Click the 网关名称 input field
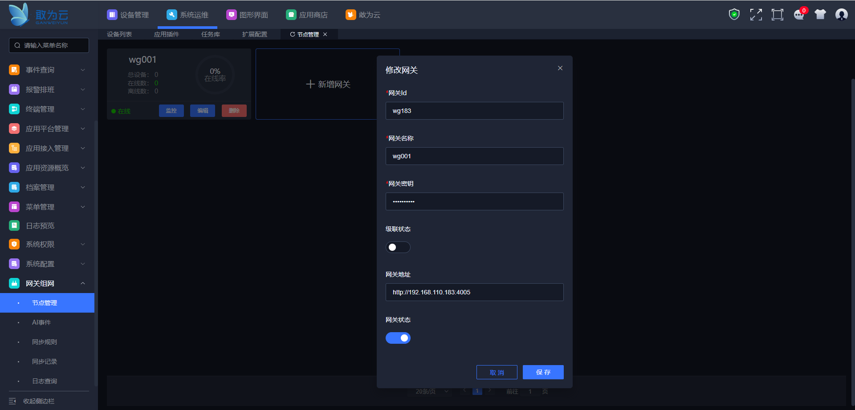The height and width of the screenshot is (410, 855). point(475,156)
